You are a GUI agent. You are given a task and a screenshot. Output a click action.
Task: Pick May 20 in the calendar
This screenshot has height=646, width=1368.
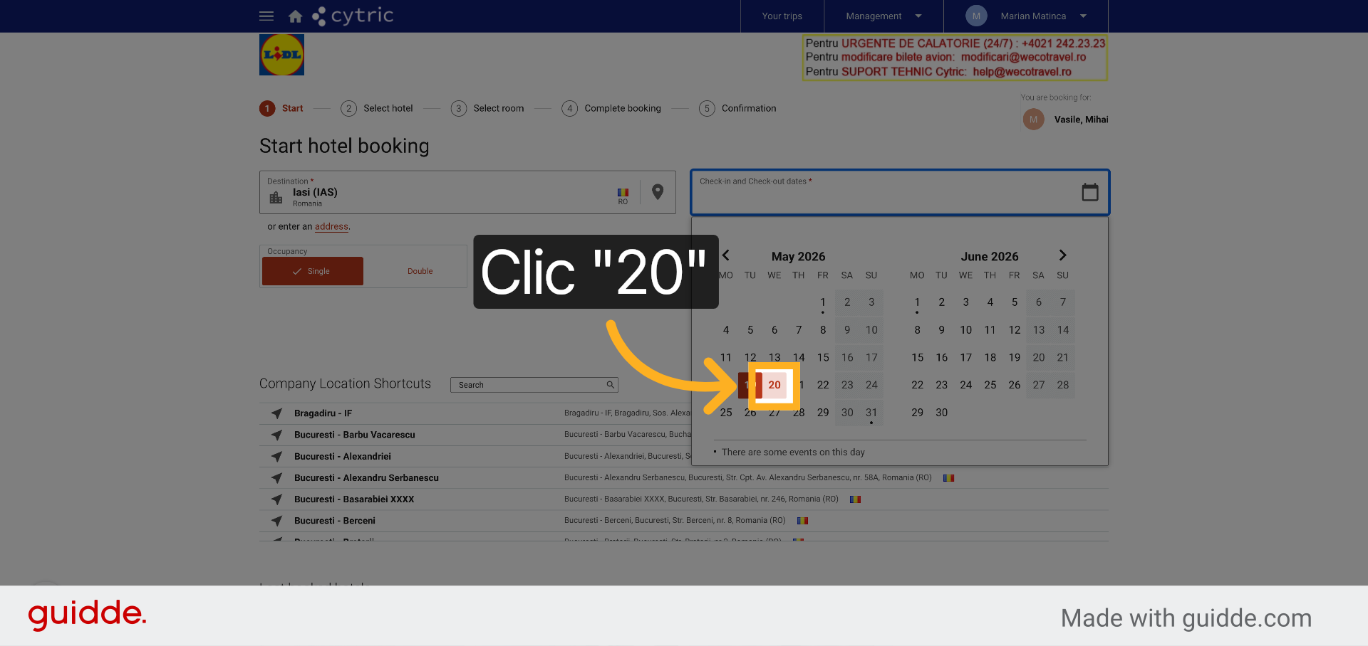774,385
